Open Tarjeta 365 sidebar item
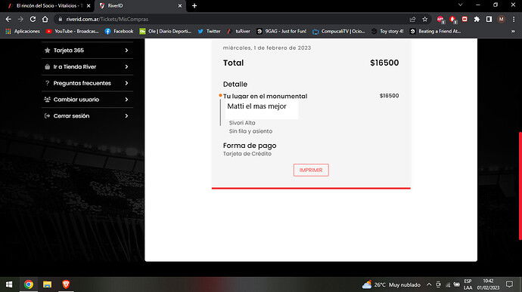Image resolution: width=522 pixels, height=292 pixels. 87,51
